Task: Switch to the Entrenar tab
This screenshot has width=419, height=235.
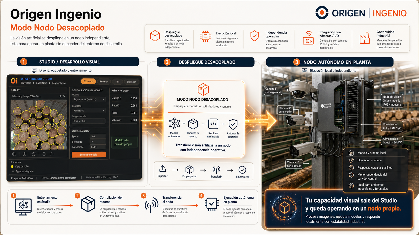Action: (104, 81)
